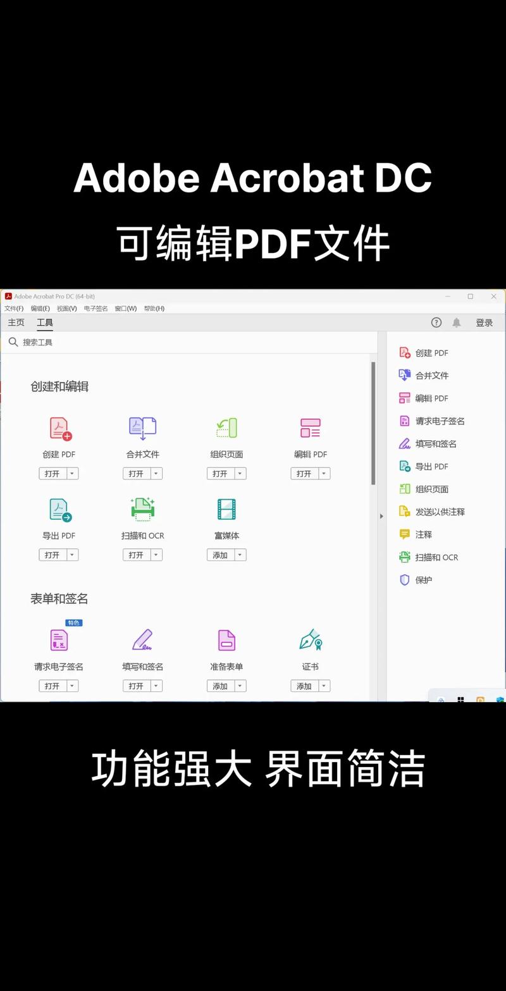Viewport: 506px width, 991px height.
Task: Open the notifications bell icon
Action: 456,323
